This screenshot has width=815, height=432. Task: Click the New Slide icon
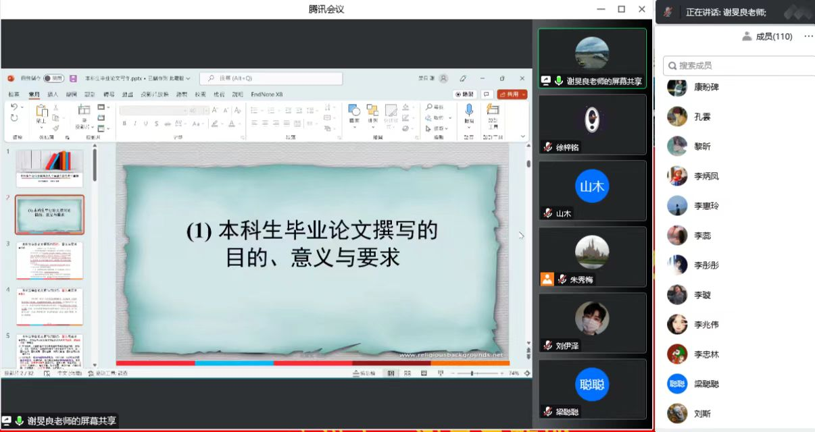point(83,111)
